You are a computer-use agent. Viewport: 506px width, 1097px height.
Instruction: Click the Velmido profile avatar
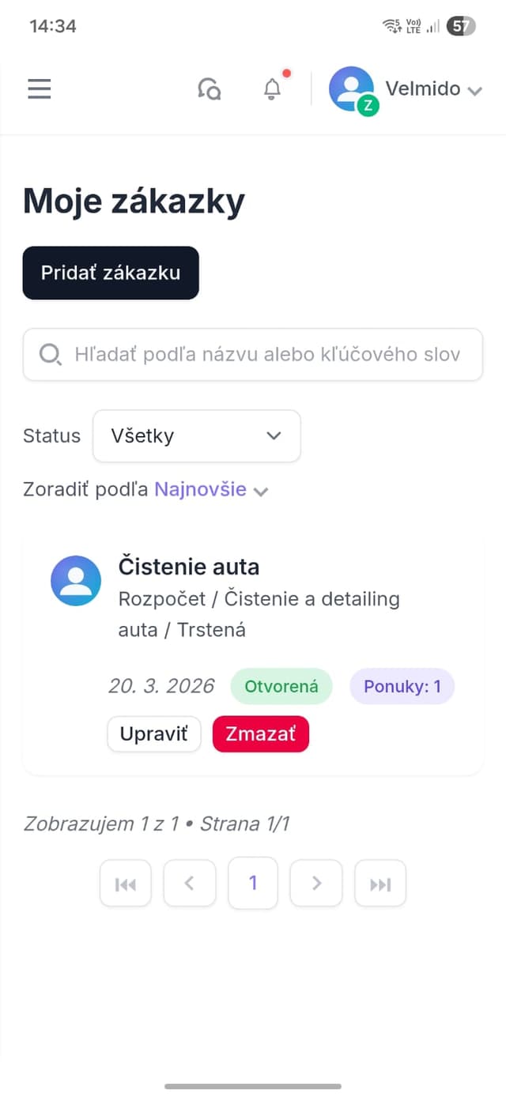coord(351,89)
